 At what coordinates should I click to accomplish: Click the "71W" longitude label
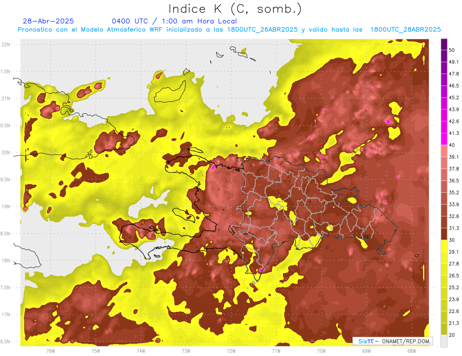pos(276,351)
